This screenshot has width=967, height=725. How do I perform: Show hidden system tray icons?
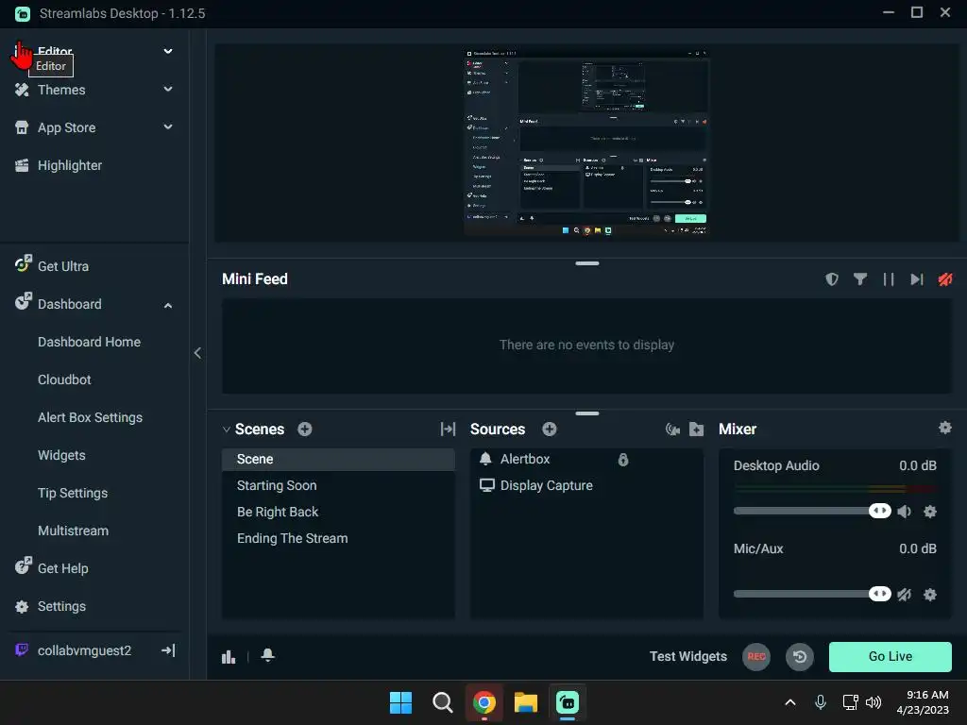click(790, 702)
